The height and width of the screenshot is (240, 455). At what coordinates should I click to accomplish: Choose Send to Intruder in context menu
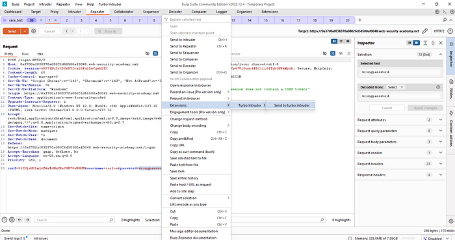point(196,40)
